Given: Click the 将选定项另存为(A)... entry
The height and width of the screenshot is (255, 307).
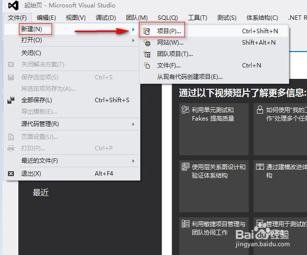Looking at the screenshot, I should click(71, 89).
